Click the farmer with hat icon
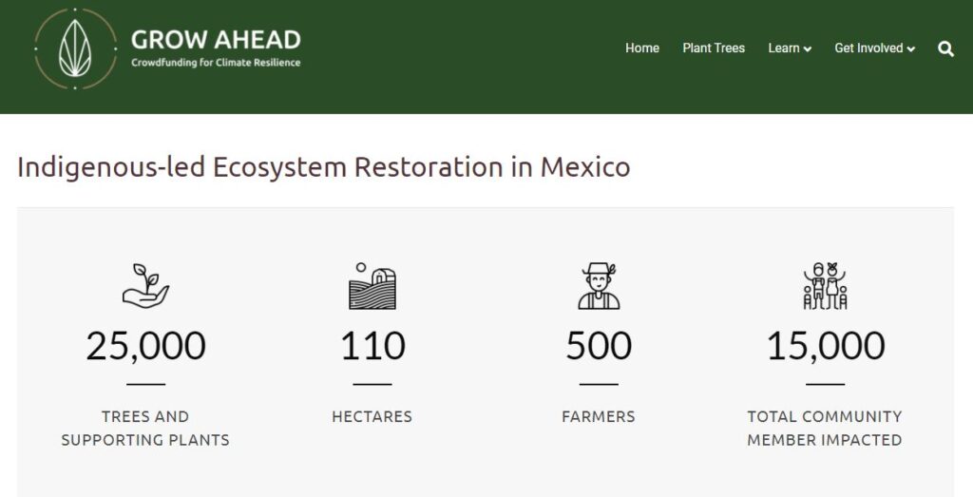973x497 pixels. coord(599,285)
